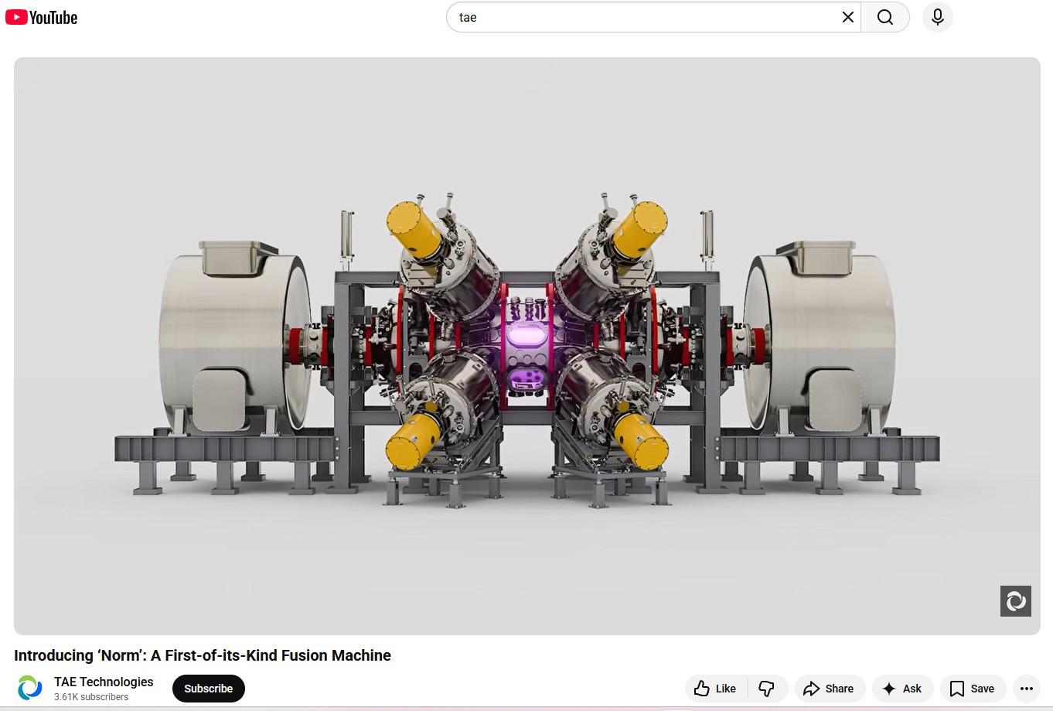Click the 3.61K subscribers count text
This screenshot has width=1053, height=711.
(x=91, y=697)
